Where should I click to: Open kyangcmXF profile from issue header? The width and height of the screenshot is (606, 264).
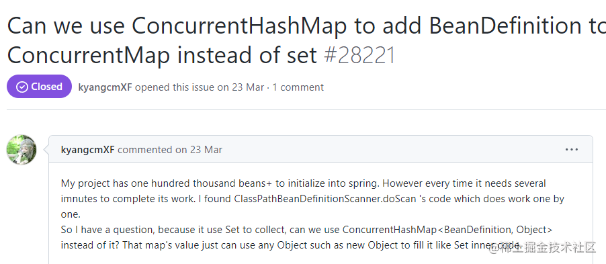(105, 87)
